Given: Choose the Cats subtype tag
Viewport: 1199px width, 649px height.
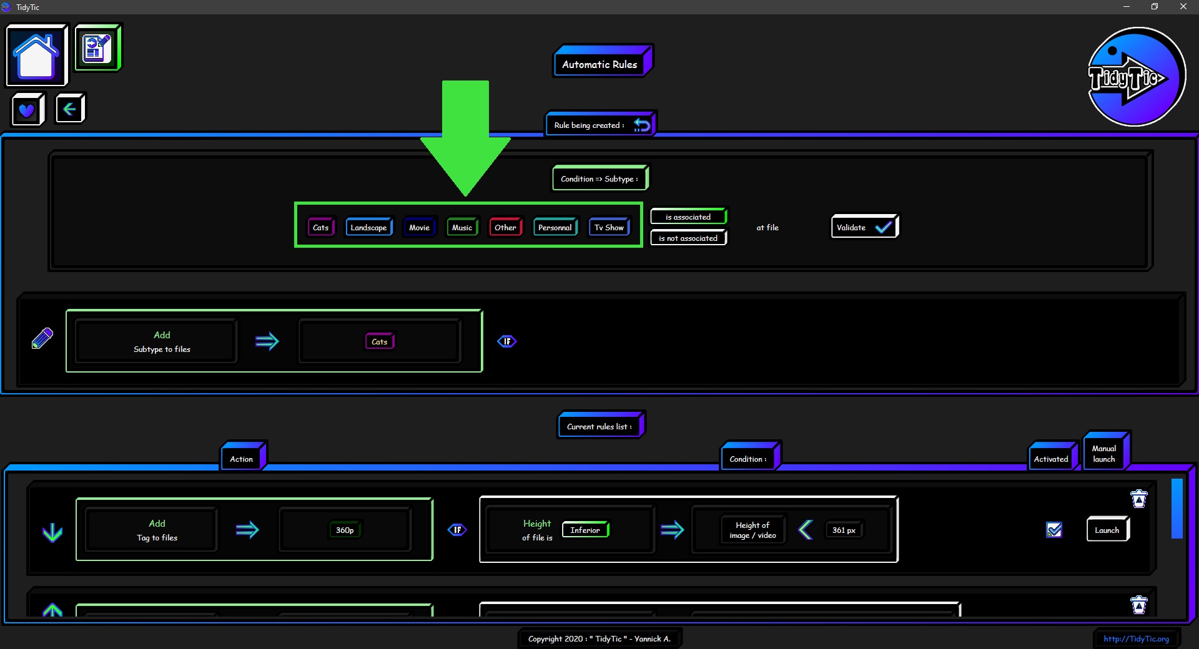Looking at the screenshot, I should [x=321, y=227].
